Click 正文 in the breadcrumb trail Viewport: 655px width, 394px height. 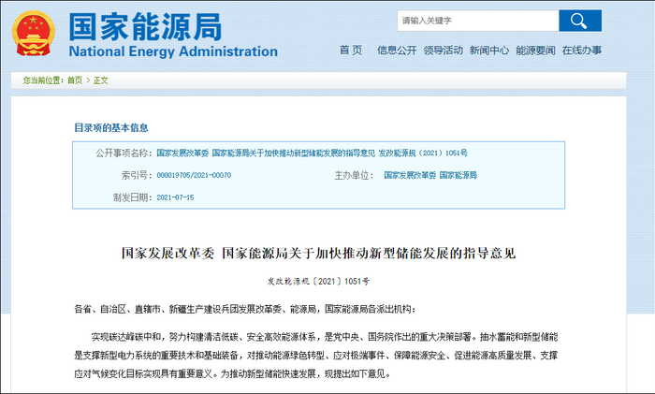pos(101,80)
